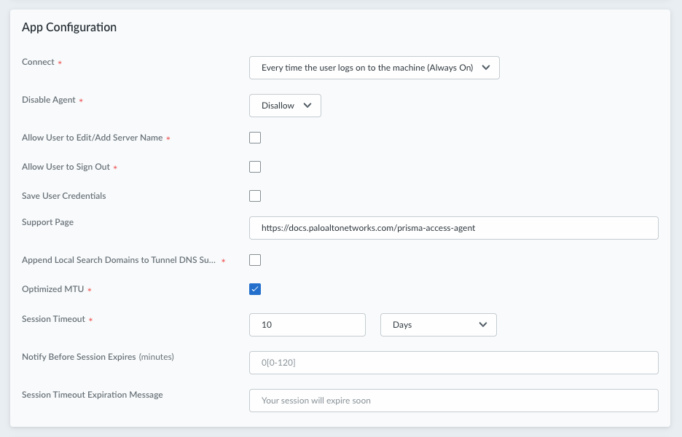
Task: Open the Session Timeout Days unit dropdown
Action: pos(438,325)
